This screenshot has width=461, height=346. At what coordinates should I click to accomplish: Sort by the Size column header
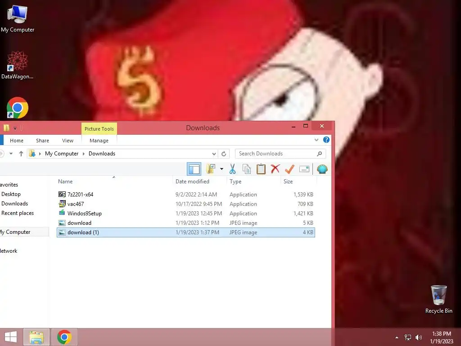(288, 182)
